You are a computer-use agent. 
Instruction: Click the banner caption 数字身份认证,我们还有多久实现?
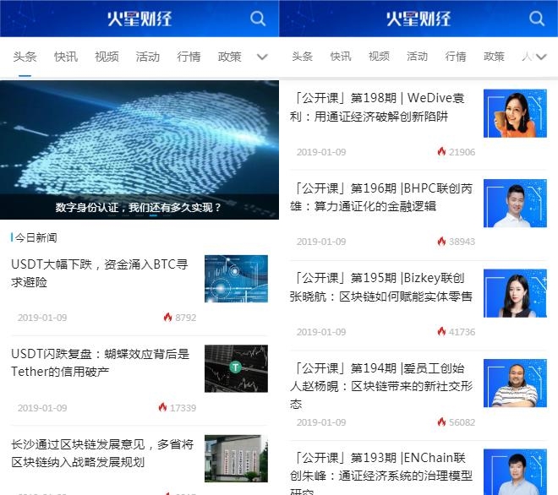(x=139, y=207)
